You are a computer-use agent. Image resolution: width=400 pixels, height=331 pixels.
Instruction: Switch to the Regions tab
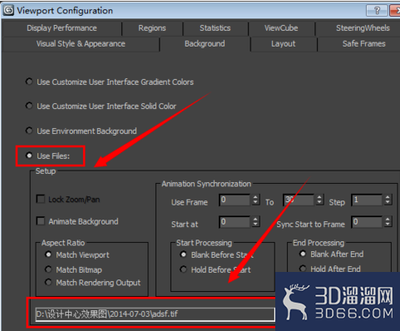pos(152,28)
